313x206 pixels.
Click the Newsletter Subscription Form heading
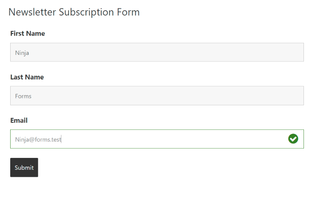point(74,12)
